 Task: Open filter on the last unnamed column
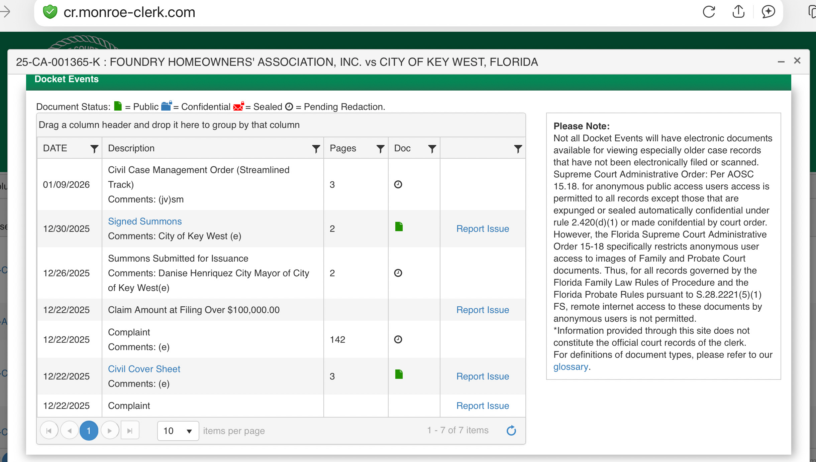tap(518, 149)
